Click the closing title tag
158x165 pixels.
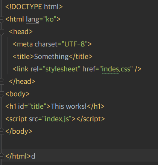click(81, 57)
